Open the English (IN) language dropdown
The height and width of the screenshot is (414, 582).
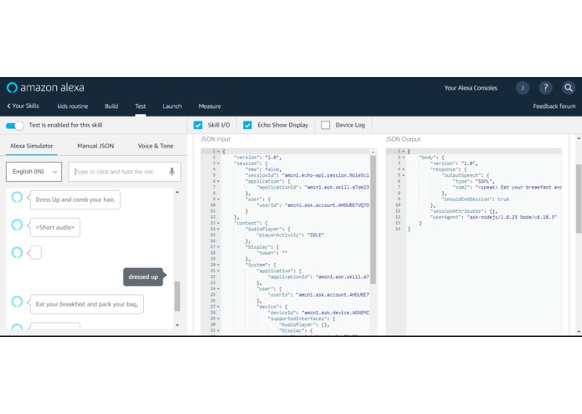(x=33, y=172)
